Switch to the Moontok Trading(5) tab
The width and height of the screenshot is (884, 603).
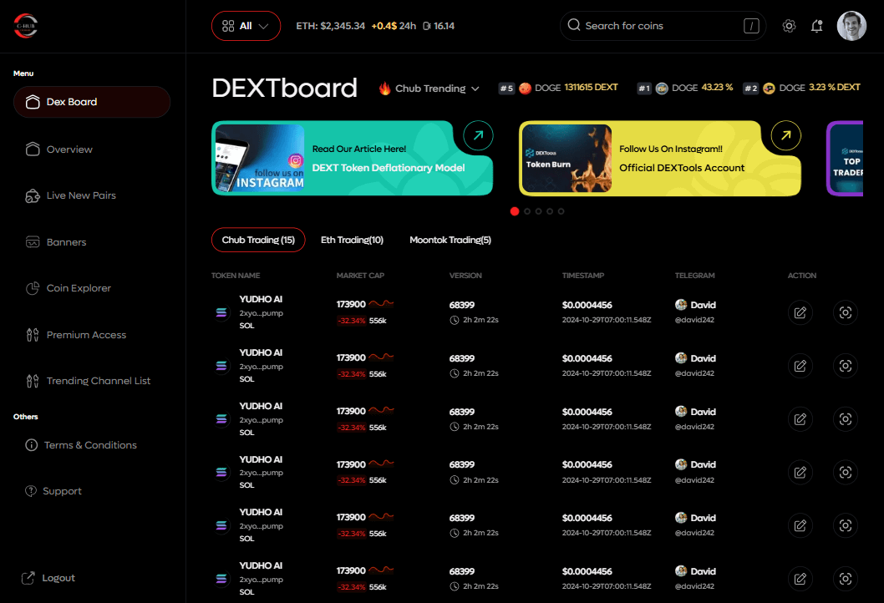click(450, 241)
